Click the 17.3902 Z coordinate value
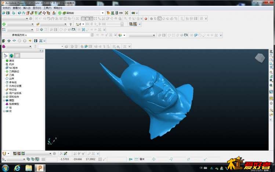The image size is (275, 172). pos(90,159)
